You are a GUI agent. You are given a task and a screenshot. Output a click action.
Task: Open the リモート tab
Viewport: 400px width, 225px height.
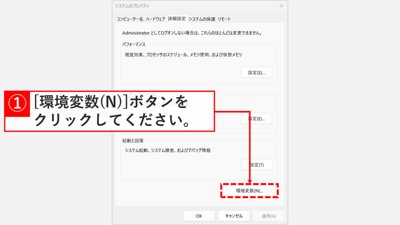[225, 18]
